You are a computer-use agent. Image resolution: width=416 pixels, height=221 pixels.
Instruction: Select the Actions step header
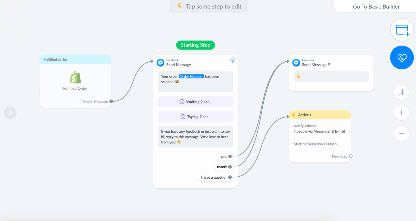pos(320,115)
